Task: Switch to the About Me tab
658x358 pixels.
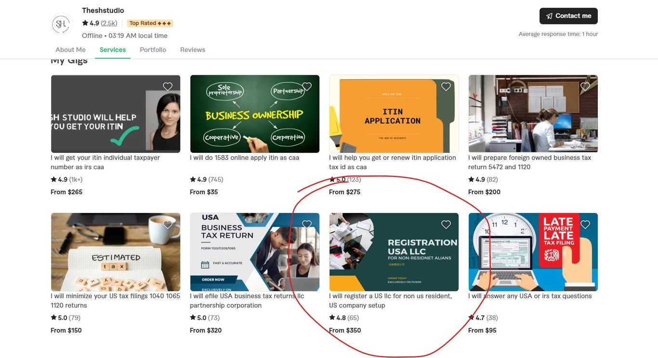Action: pos(70,50)
